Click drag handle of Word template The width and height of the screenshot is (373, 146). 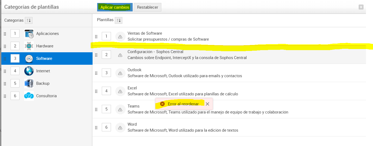point(96,128)
